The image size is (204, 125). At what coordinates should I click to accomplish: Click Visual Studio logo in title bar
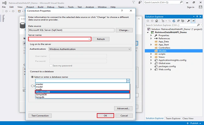pos(4,3)
